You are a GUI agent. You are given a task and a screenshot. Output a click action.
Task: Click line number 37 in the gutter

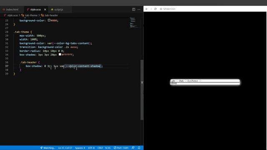(7, 66)
